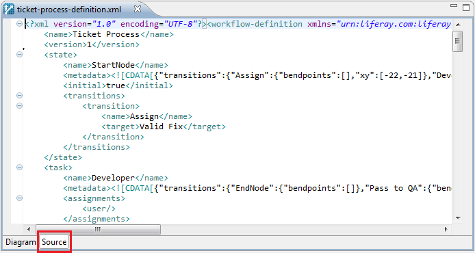
Task: Click the vertical scrollbar up arrow
Action: click(x=458, y=25)
